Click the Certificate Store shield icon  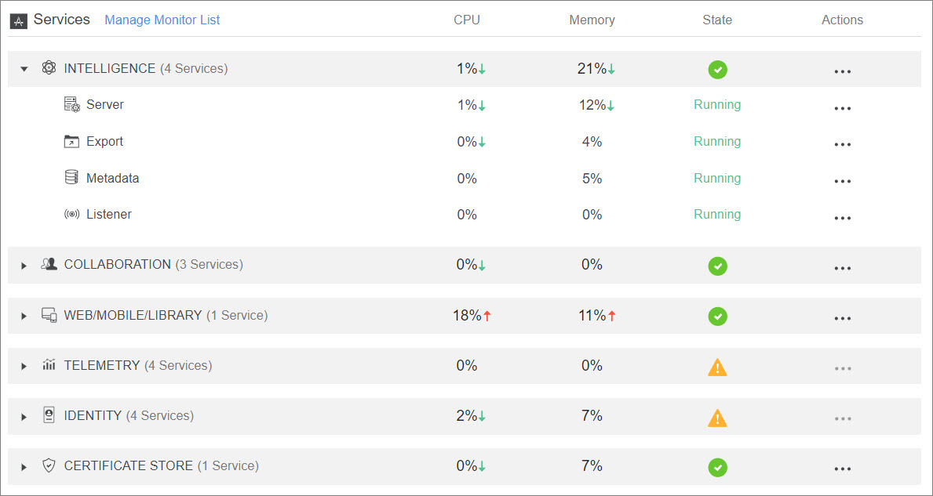[49, 465]
